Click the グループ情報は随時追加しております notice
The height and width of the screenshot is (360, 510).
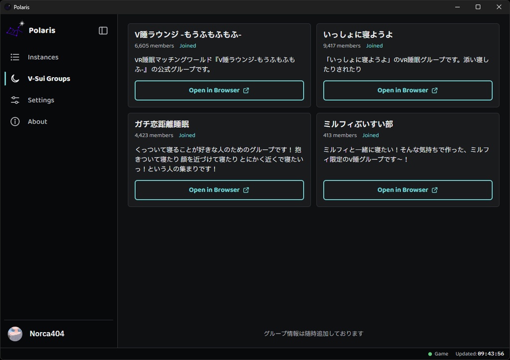coord(314,334)
